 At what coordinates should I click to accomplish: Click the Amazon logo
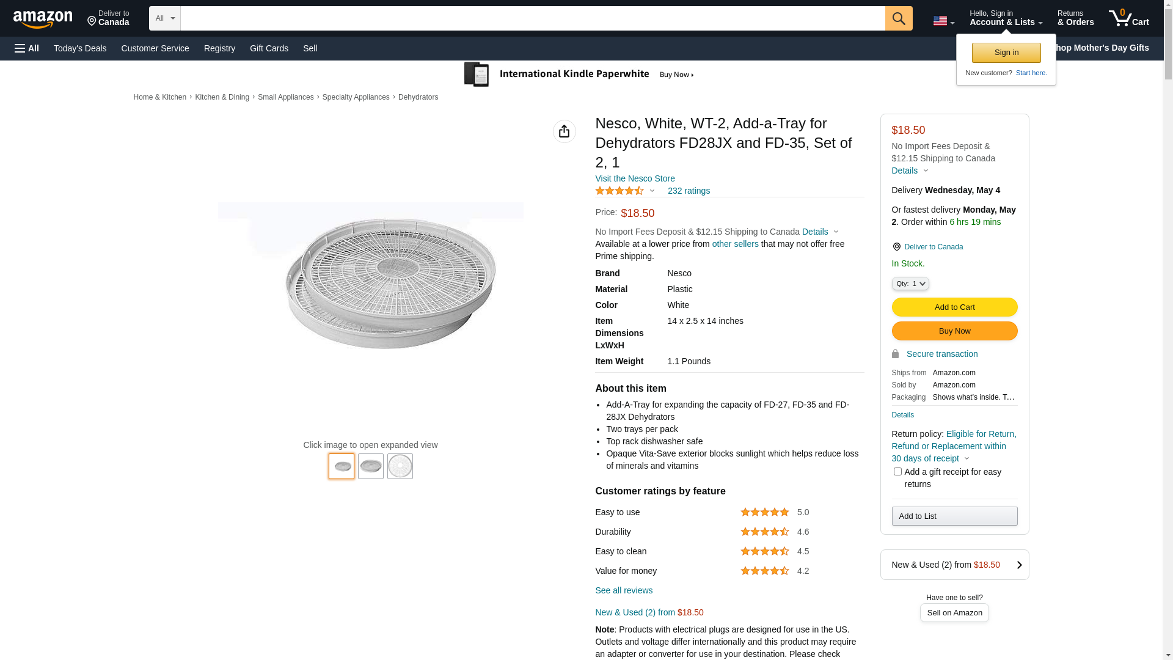point(43,19)
